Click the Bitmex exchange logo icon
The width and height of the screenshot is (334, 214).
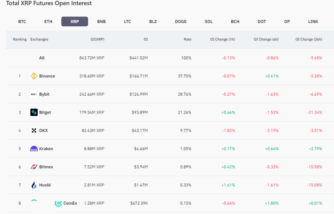pos(34,167)
